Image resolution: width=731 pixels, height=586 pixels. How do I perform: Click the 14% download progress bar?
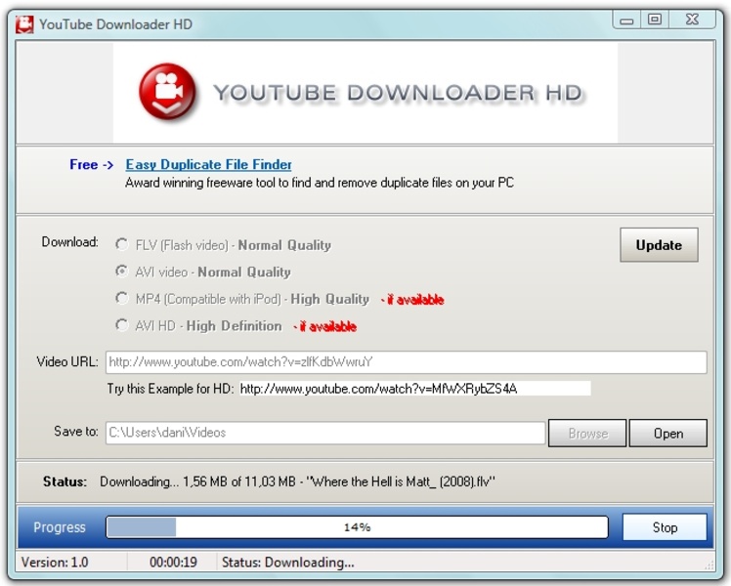coord(357,527)
